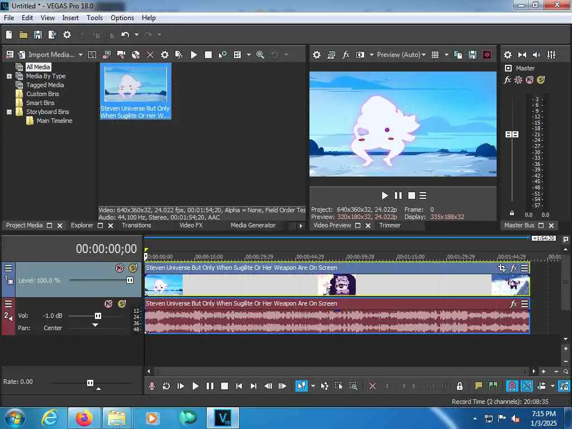Save the project using the floppy icon
The width and height of the screenshot is (572, 429).
pos(37,35)
